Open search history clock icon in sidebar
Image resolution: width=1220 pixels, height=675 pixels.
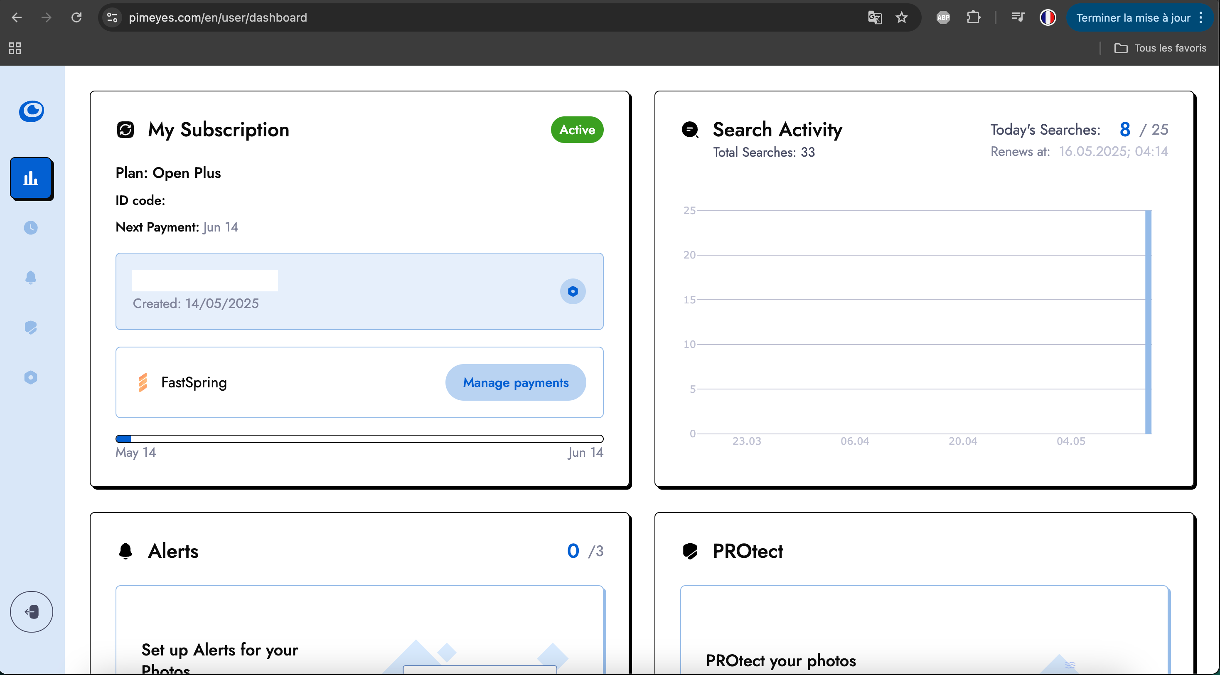tap(31, 228)
